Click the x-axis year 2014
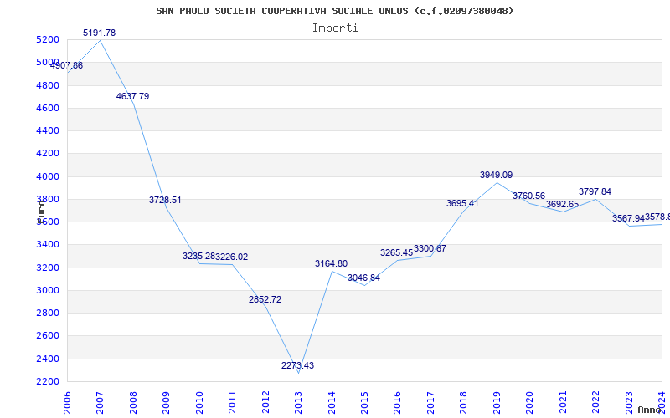 [332, 403]
